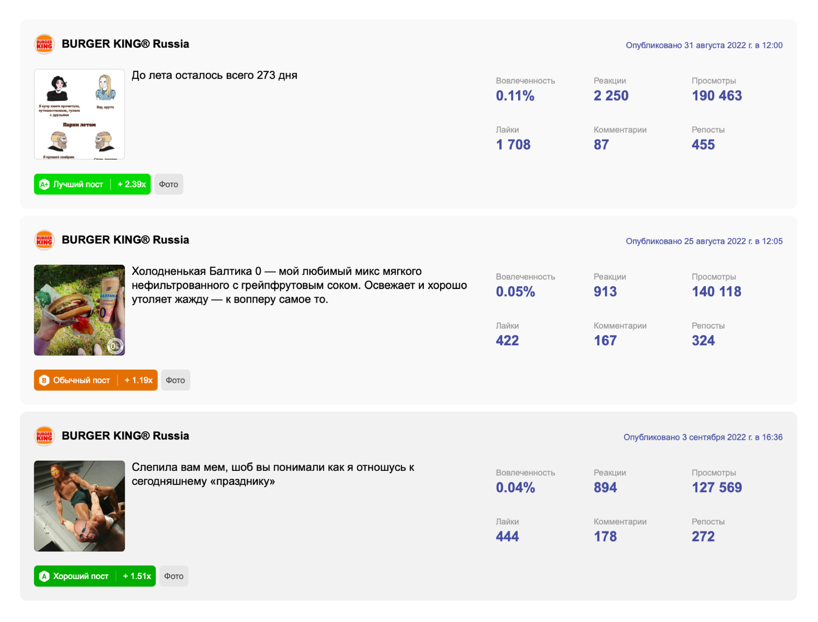Click Burger King avatar on meme post

[x=44, y=436]
